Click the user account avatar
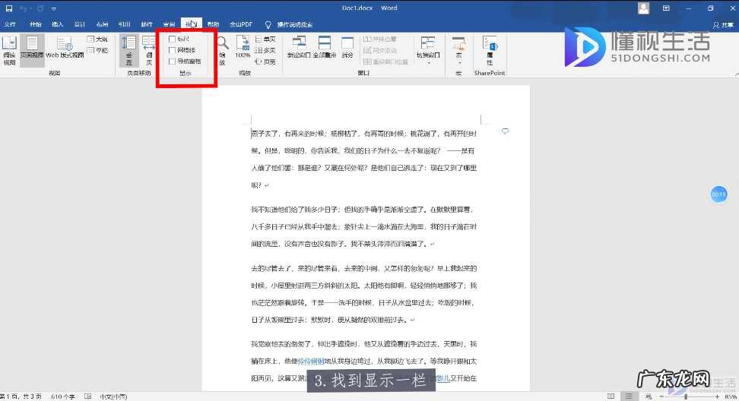739x401 pixels. 643,8
